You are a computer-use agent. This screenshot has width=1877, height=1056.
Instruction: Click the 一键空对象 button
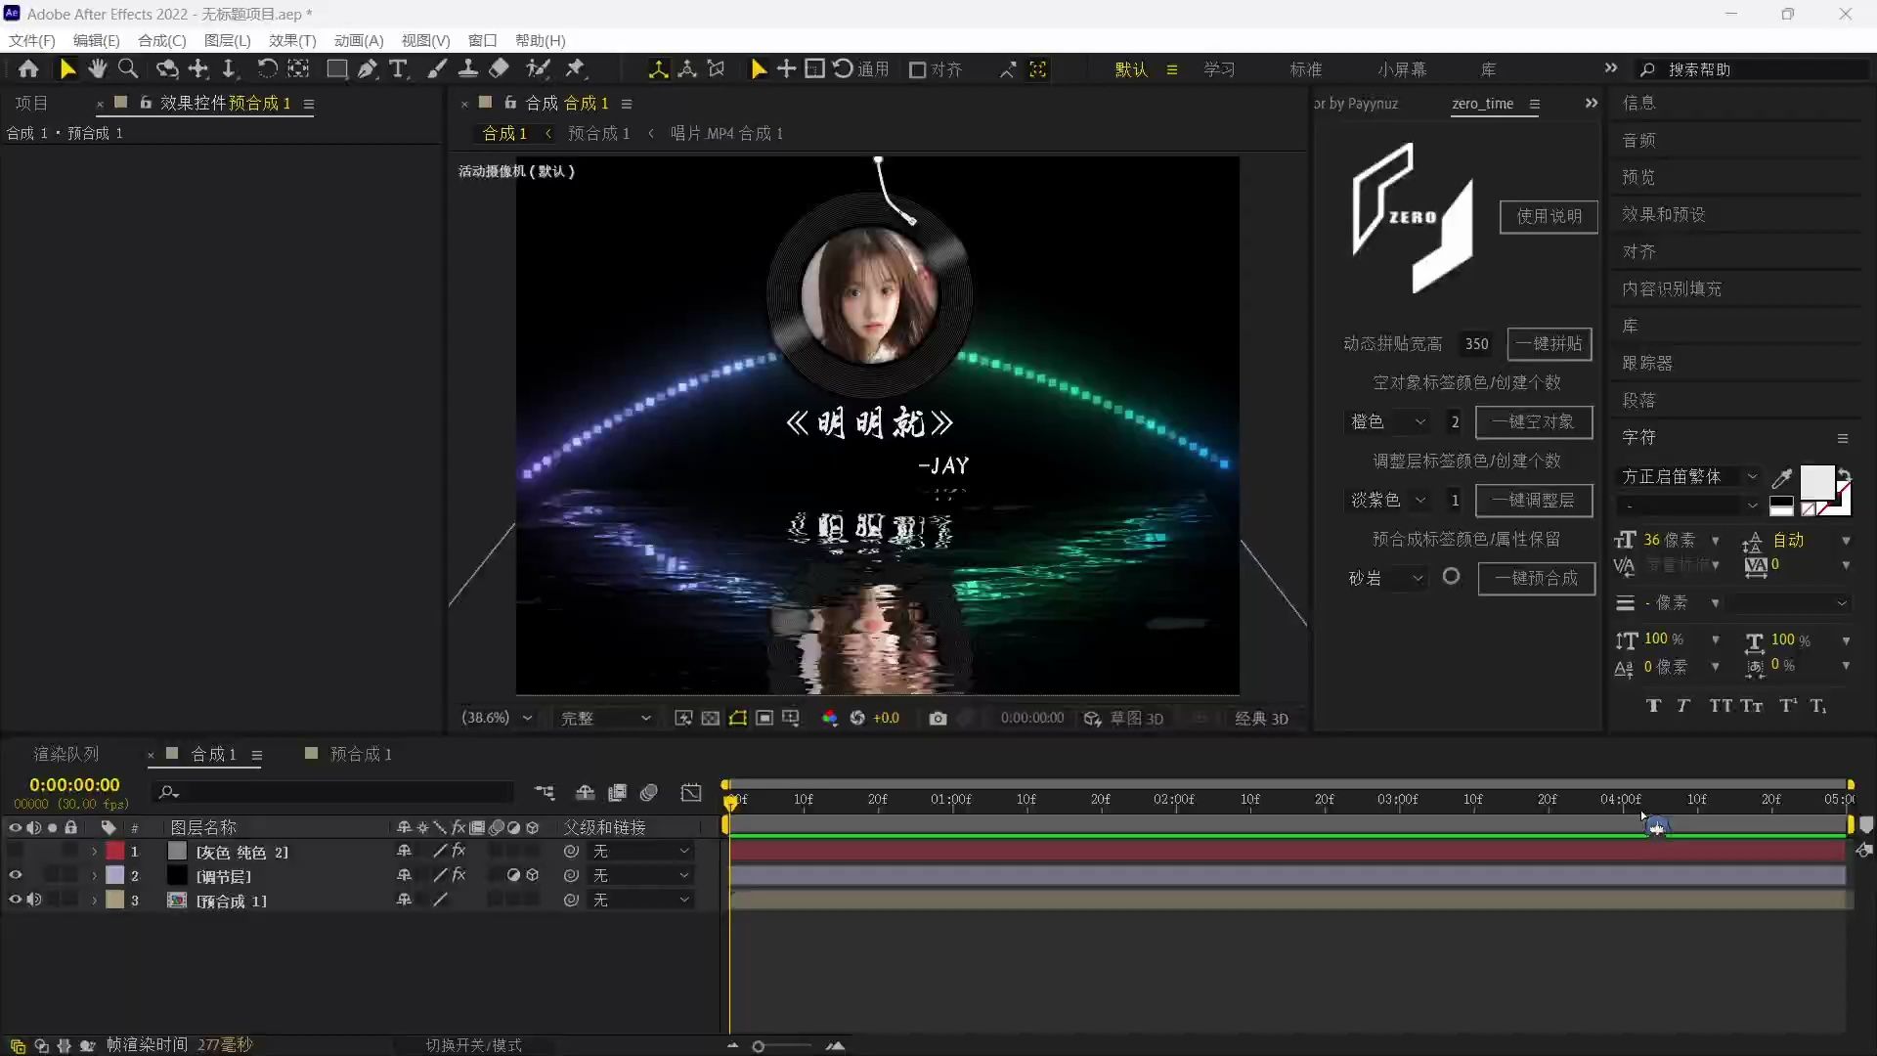coord(1534,422)
